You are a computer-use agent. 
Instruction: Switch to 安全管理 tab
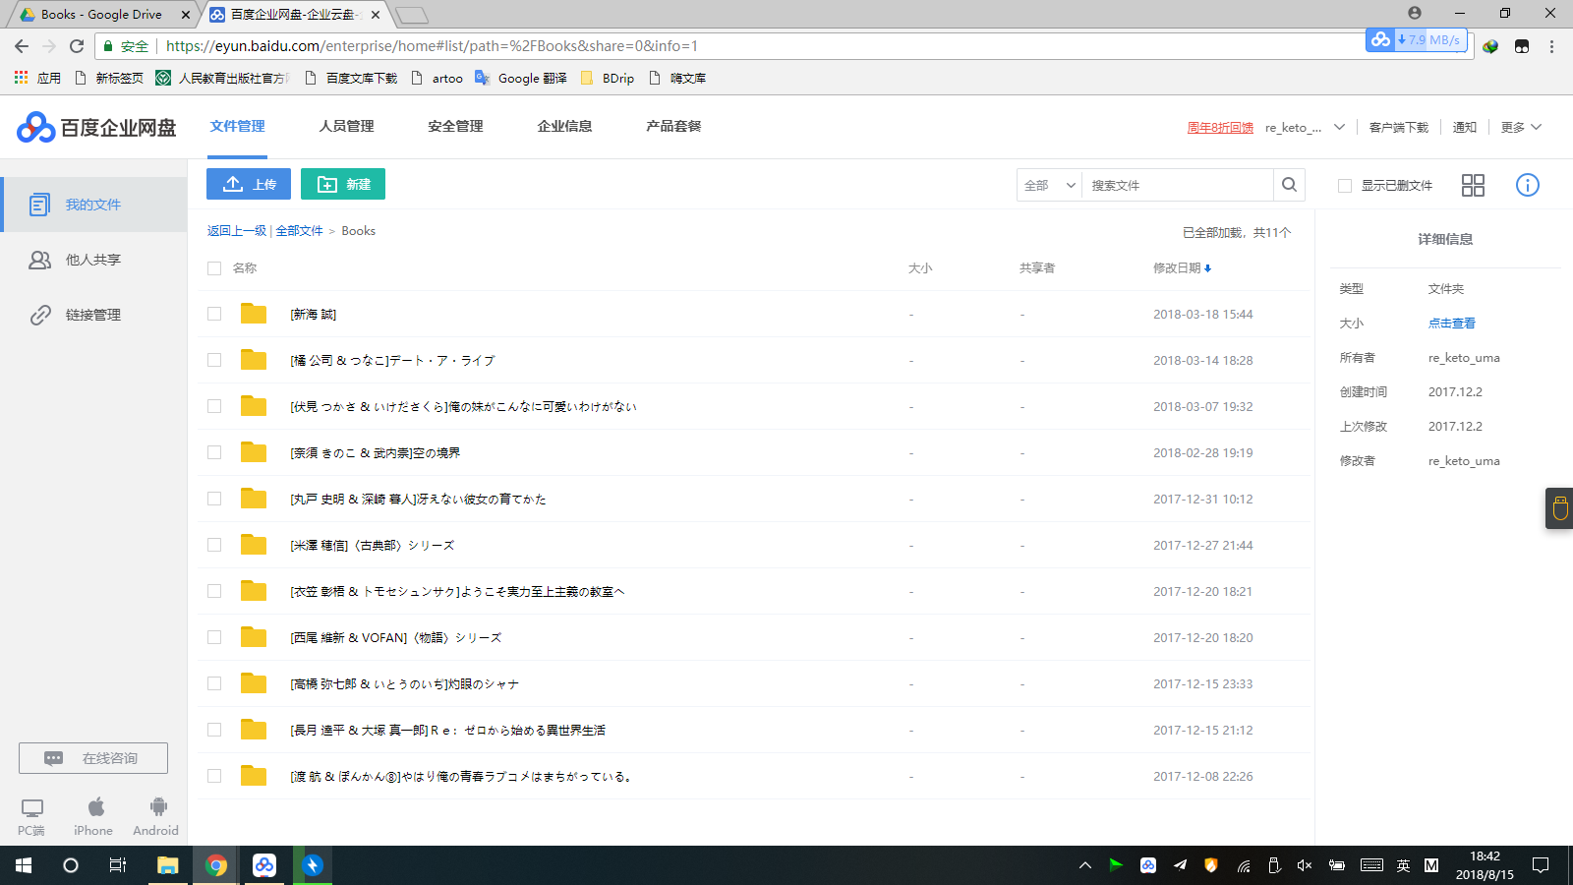pos(455,126)
